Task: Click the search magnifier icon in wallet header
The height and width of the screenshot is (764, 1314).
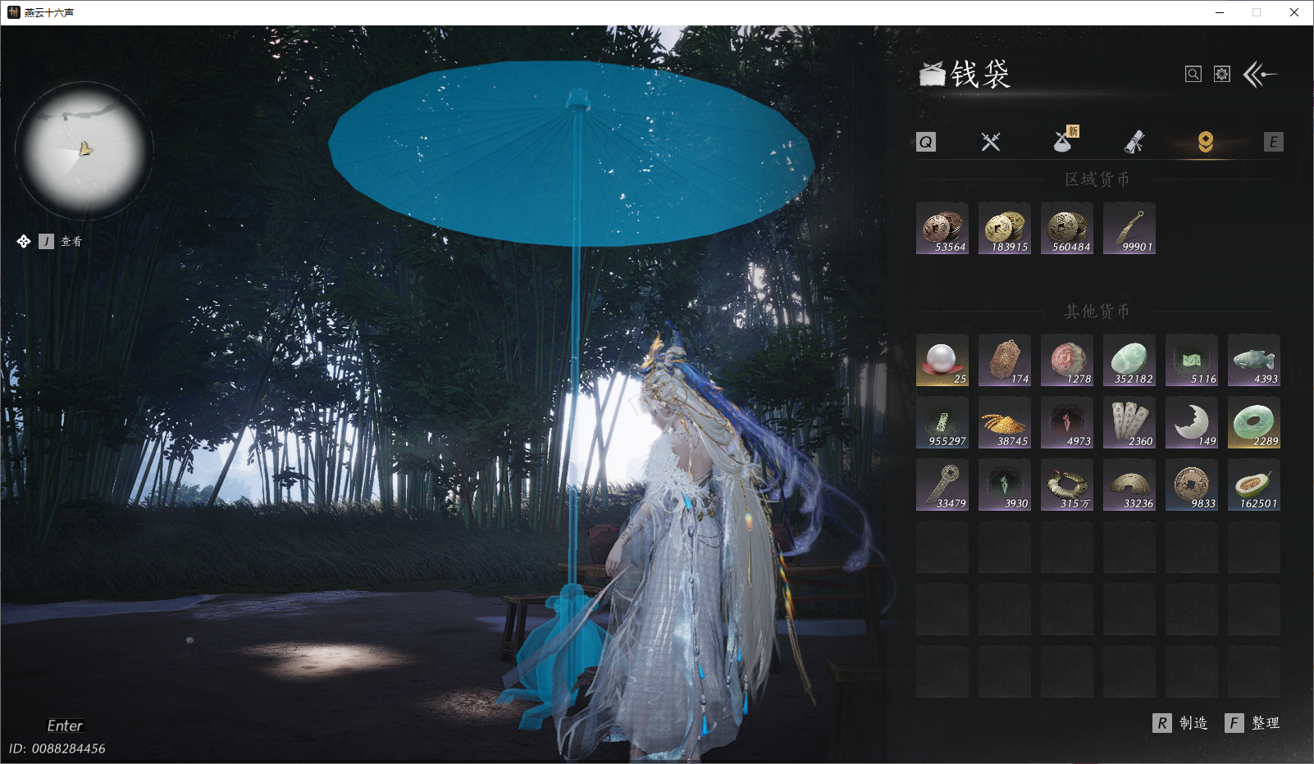Action: coord(1193,75)
